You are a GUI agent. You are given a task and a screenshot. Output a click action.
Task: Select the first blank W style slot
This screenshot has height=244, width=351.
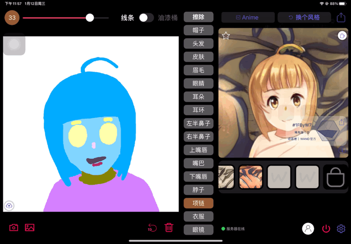coord(279,177)
